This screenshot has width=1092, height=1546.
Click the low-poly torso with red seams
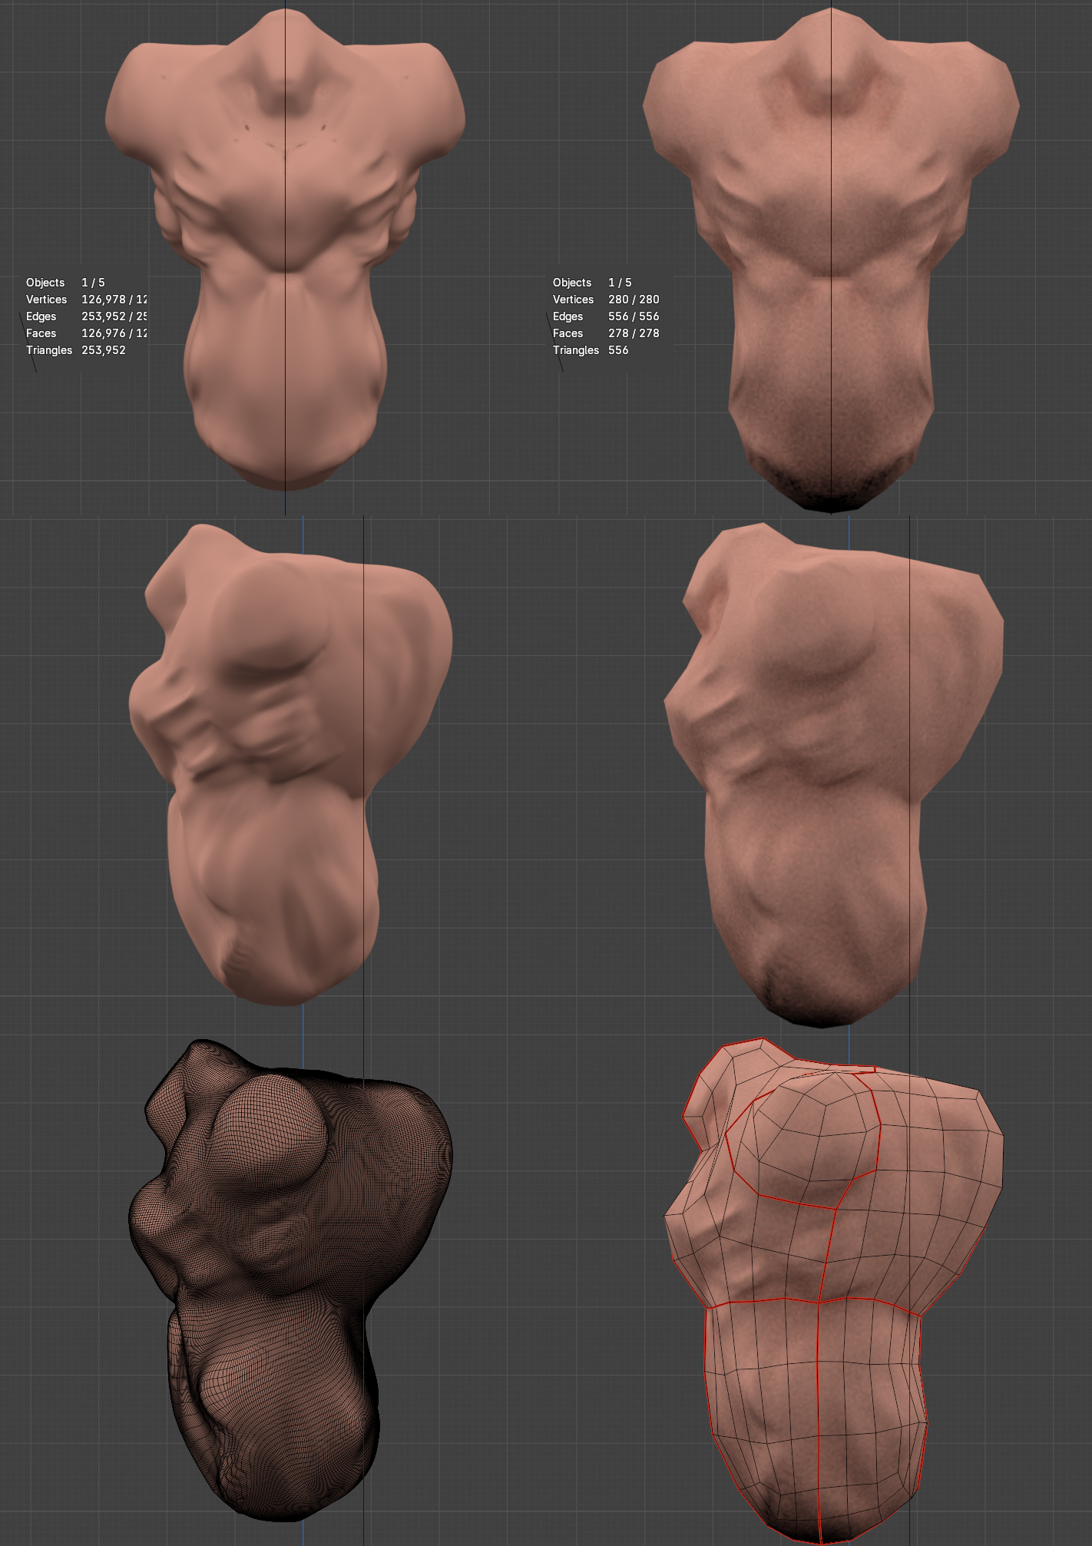click(x=833, y=1290)
